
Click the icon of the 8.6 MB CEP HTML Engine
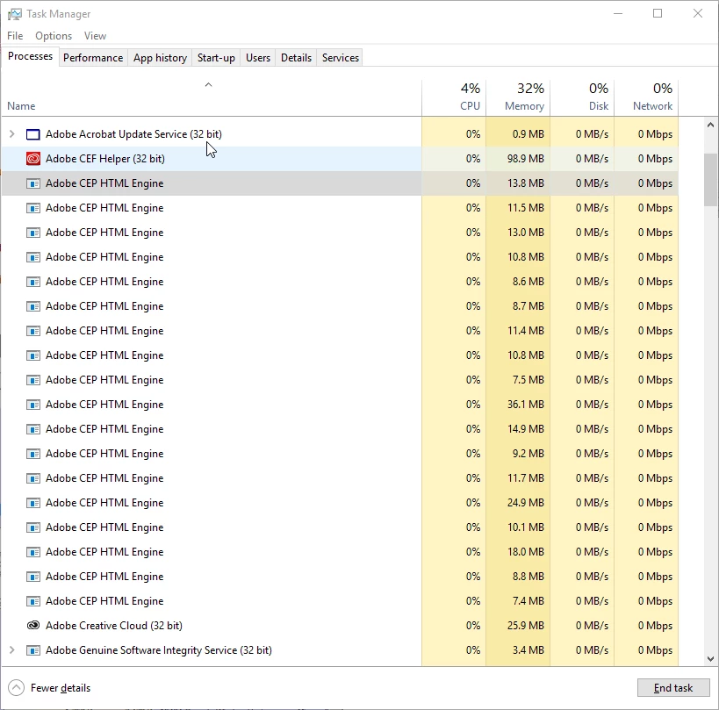pyautogui.click(x=33, y=282)
